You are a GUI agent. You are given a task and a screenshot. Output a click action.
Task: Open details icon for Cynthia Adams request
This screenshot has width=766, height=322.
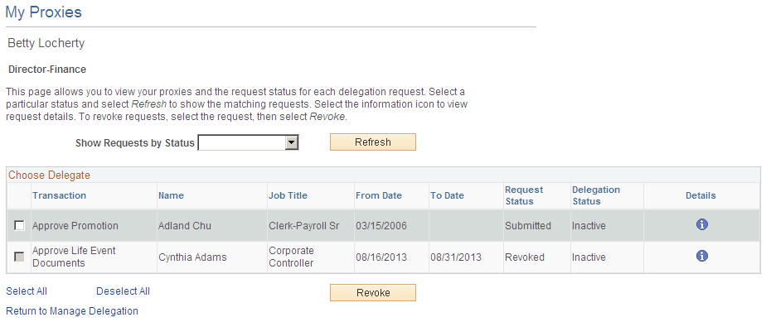(701, 256)
